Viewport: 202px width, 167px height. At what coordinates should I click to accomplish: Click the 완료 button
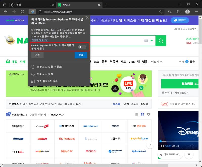(81, 55)
